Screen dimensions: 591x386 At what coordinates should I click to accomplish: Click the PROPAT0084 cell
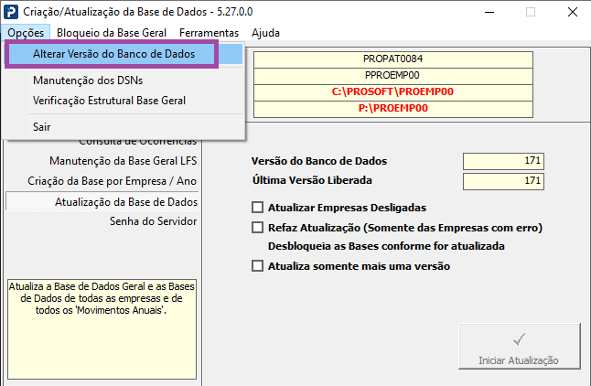[393, 59]
